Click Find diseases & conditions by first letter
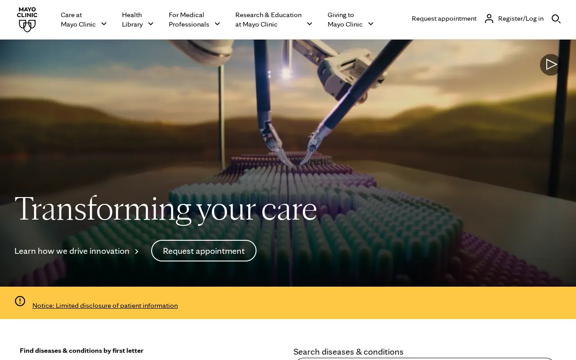The height and width of the screenshot is (360, 576). coord(81,351)
